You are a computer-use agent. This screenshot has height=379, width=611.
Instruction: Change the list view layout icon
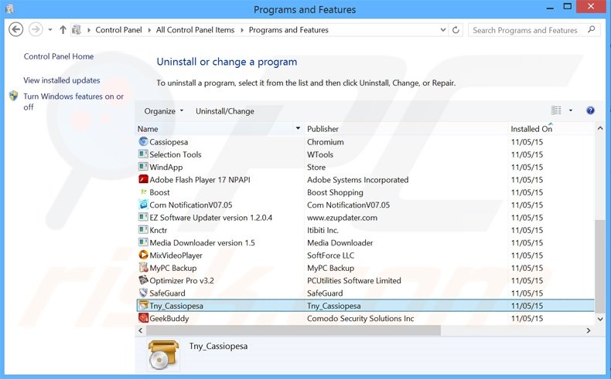point(556,111)
